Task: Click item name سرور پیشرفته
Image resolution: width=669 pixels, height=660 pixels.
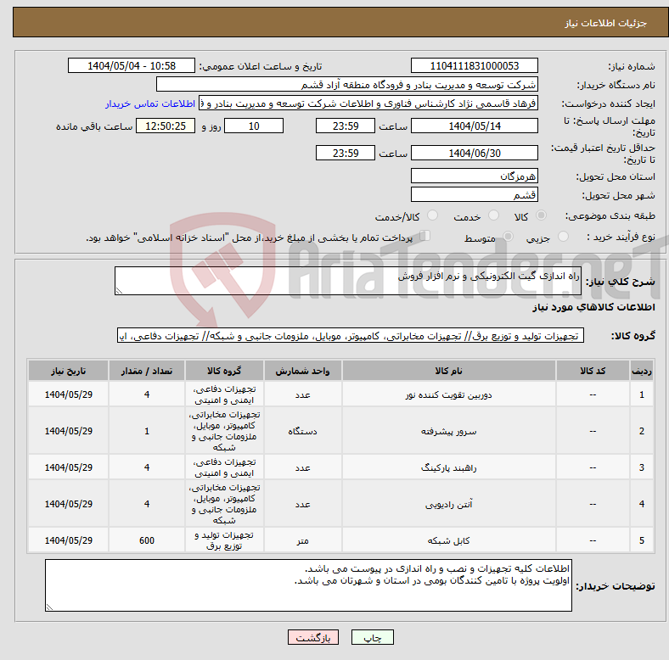Action: coord(448,431)
